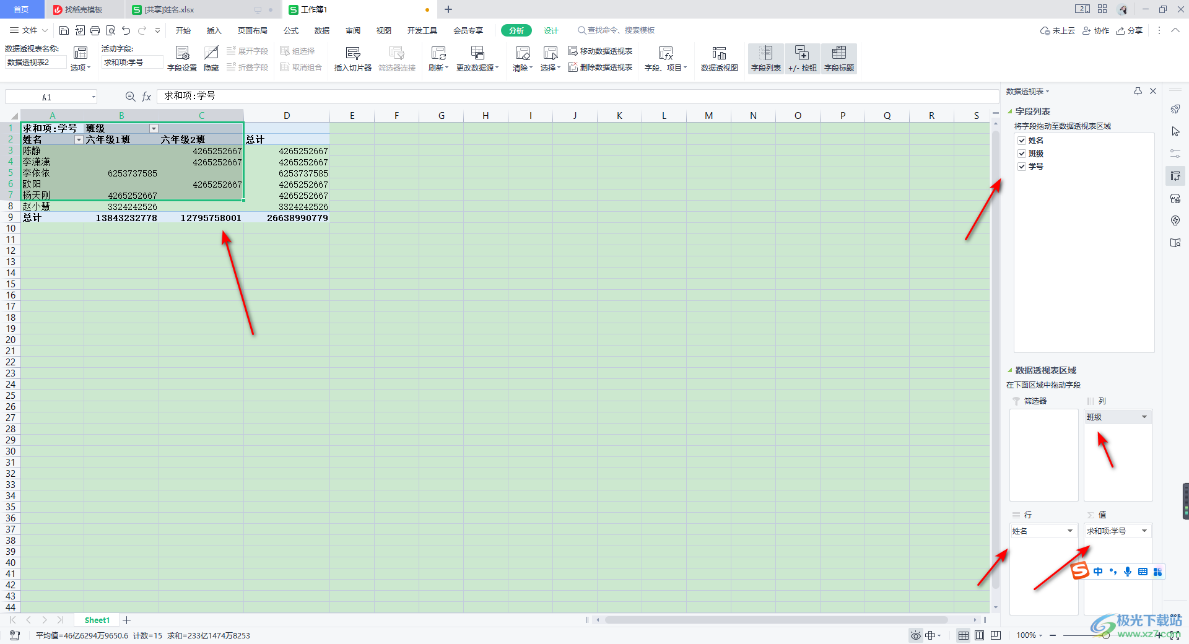Switch to the 设计 ribbon tab
The width and height of the screenshot is (1189, 644).
pyautogui.click(x=551, y=30)
